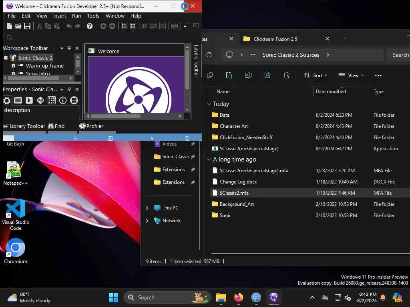Select the Settings gear properties tab
Image resolution: width=410 pixels, height=307 pixels.
7,100
